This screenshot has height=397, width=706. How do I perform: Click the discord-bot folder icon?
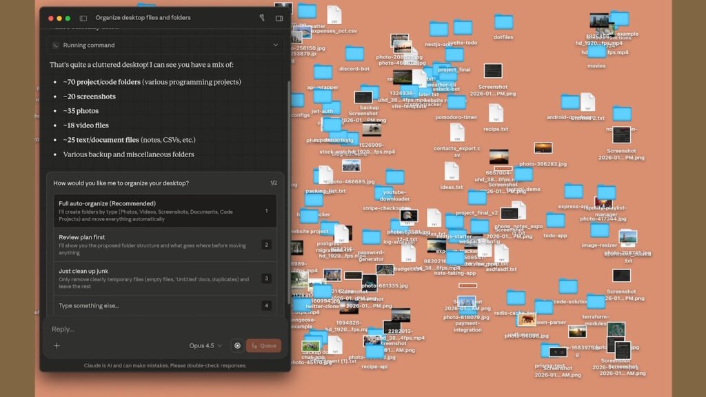(354, 54)
